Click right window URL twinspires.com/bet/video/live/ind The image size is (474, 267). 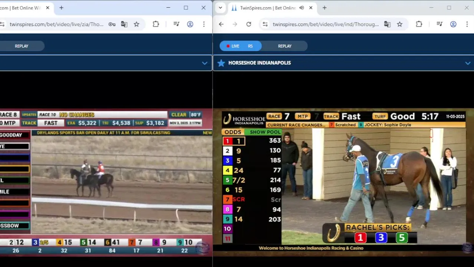tap(326, 24)
